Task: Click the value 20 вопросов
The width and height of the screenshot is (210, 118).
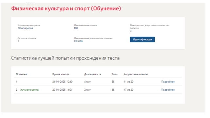Action: 25,28
